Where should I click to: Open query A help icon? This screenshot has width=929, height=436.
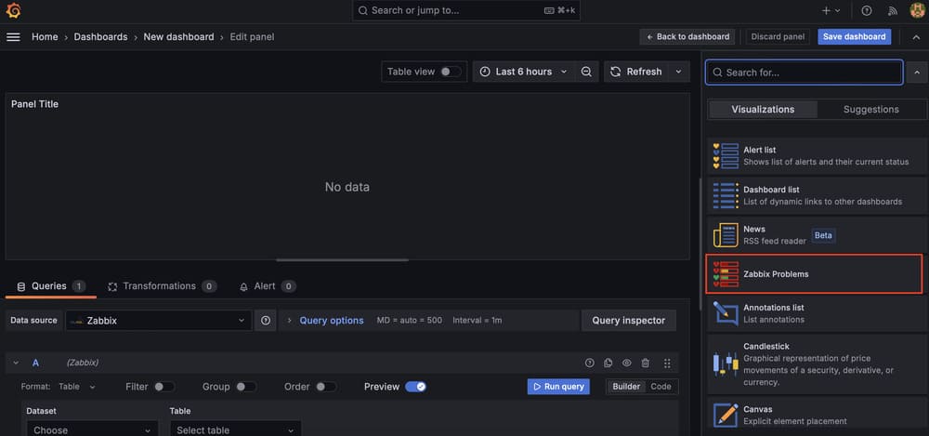click(590, 363)
